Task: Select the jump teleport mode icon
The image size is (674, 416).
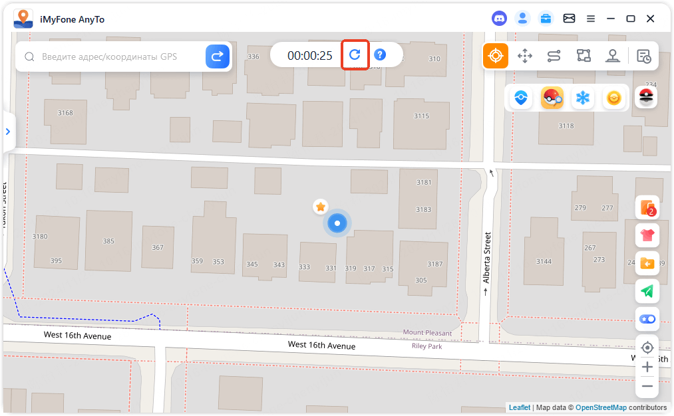Action: (613, 56)
